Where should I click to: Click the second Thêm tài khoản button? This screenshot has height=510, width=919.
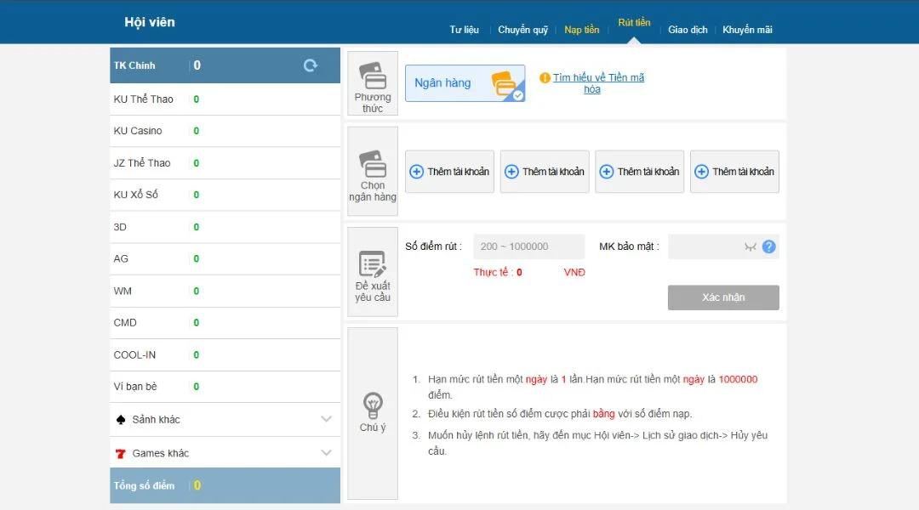point(545,172)
